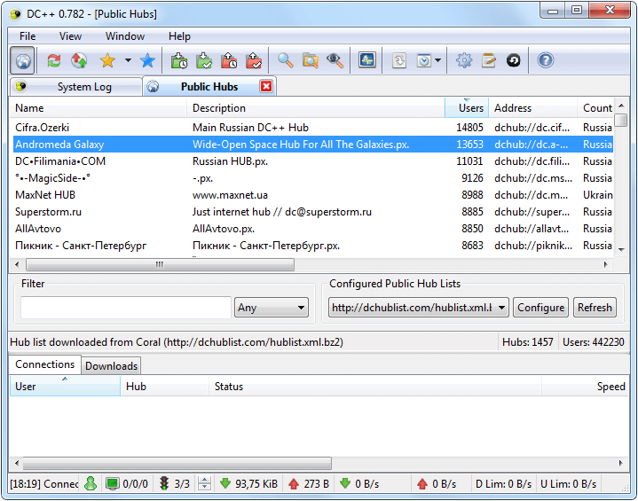Viewport: 638px width, 501px height.
Task: Click the Public Hubs globe toolbar icon
Action: [23, 61]
